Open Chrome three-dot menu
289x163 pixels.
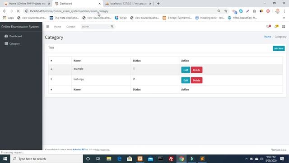284,11
